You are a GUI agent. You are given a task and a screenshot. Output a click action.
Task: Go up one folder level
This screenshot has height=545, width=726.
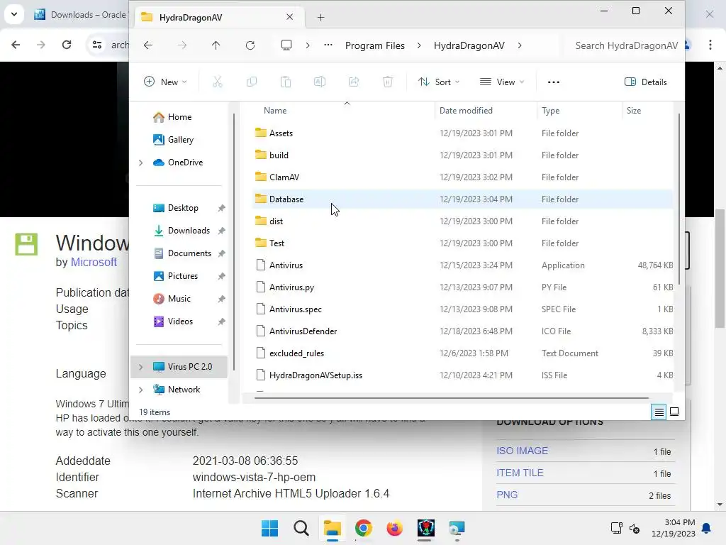pos(216,45)
